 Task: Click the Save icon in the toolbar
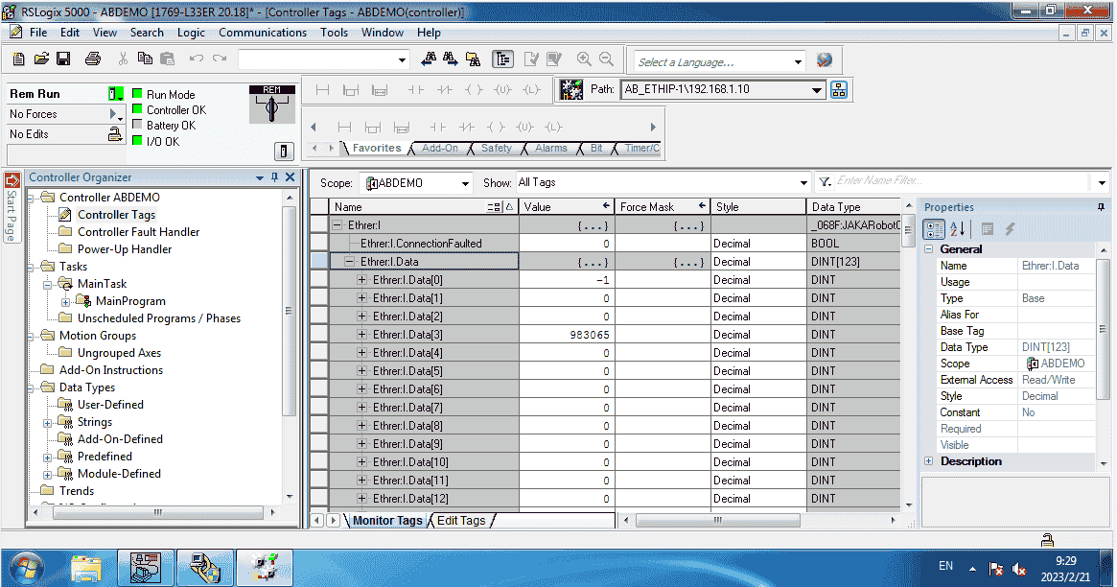63,59
